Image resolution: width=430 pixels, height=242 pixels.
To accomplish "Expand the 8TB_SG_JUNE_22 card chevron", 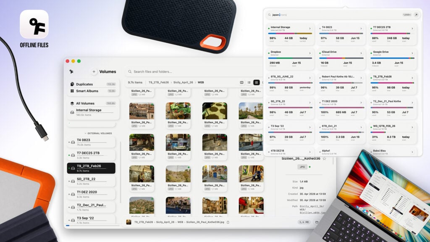I will tap(310, 78).
